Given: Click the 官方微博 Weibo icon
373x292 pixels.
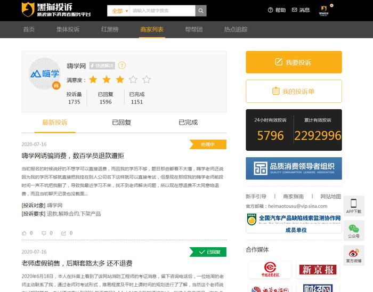Looking at the screenshot, I should (354, 253).
